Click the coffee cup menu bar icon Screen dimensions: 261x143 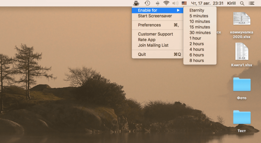(x=136, y=3)
